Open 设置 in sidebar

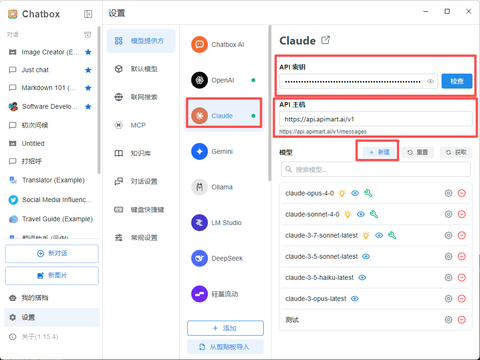[52, 317]
